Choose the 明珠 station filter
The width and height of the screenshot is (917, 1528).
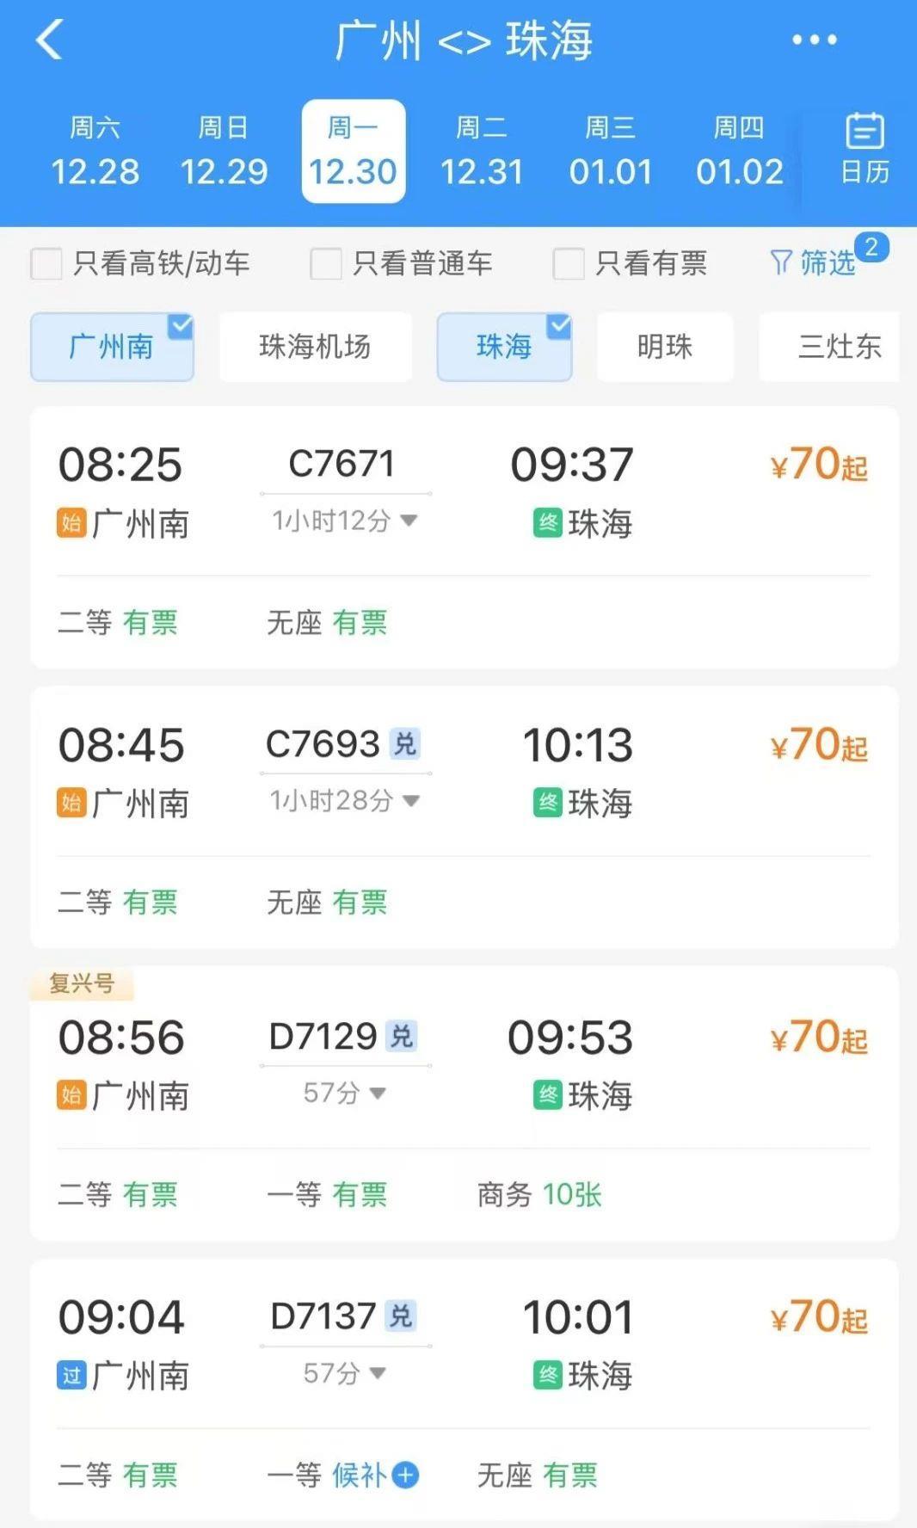[x=665, y=347]
